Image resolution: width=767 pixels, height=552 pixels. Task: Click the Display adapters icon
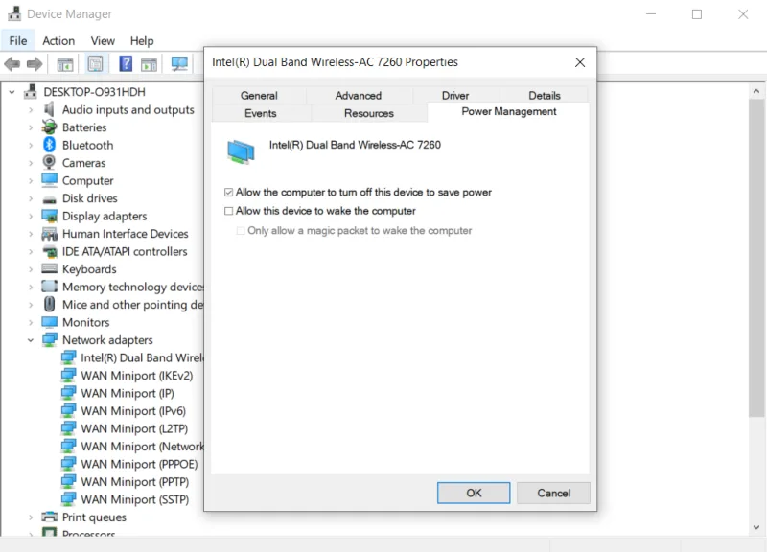49,216
